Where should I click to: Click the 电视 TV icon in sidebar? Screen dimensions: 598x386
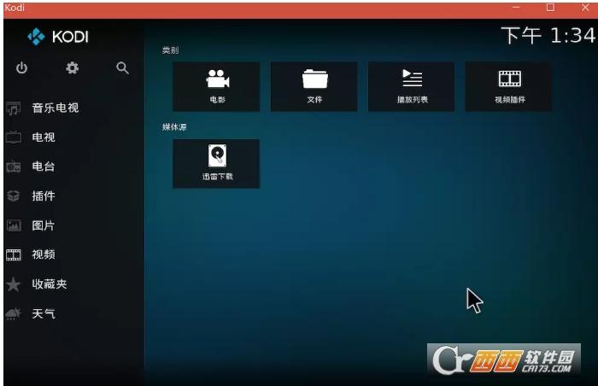click(x=14, y=137)
